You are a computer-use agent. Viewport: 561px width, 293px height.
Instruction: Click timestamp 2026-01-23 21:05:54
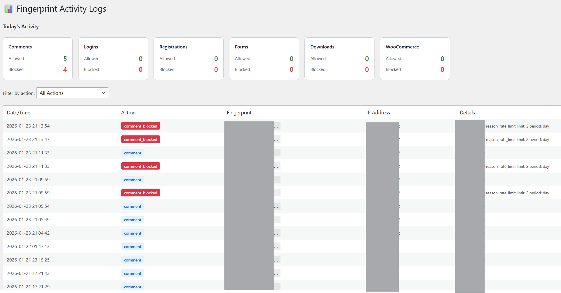pos(28,206)
